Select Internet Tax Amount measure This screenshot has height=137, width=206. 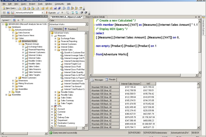(x=73, y=86)
